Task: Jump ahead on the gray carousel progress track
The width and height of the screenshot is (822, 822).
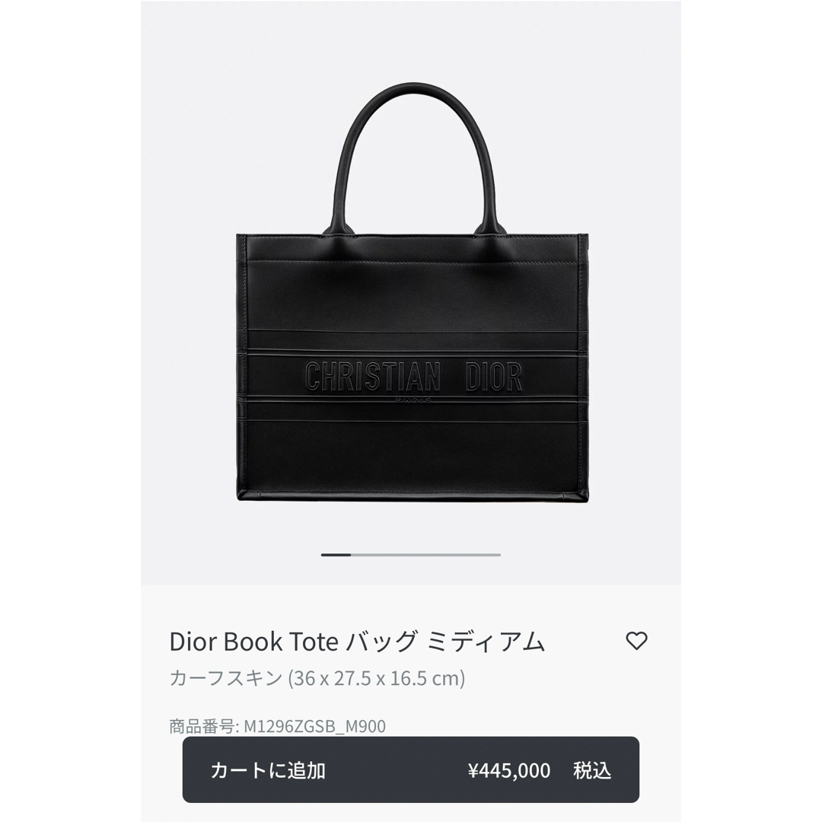Action: point(425,555)
